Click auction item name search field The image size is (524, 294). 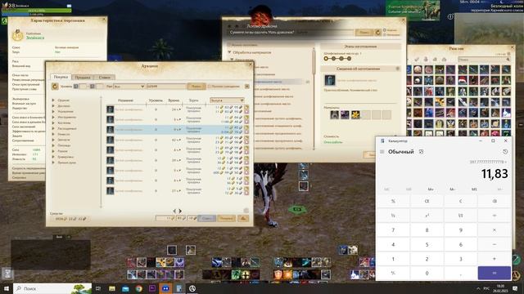point(166,87)
